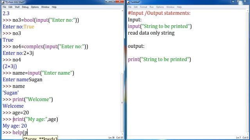Click Col: 10 status bar entry in shell
The height and width of the screenshot is (140, 250).
[x=120, y=138]
